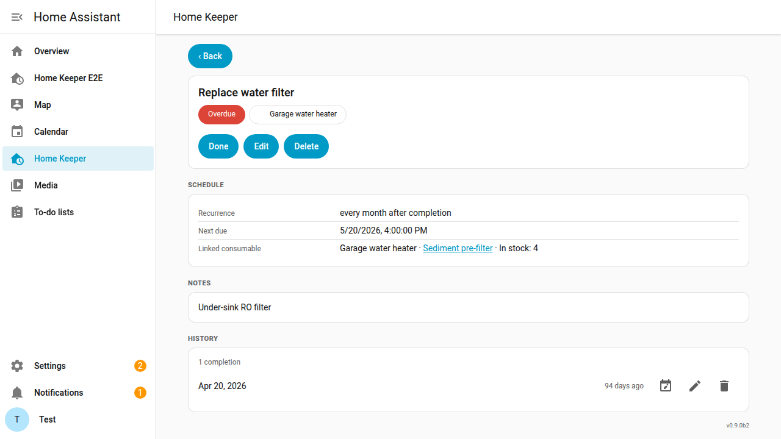The image size is (781, 439).
Task: Delete the Apr 20, 2026 history entry
Action: click(x=724, y=386)
